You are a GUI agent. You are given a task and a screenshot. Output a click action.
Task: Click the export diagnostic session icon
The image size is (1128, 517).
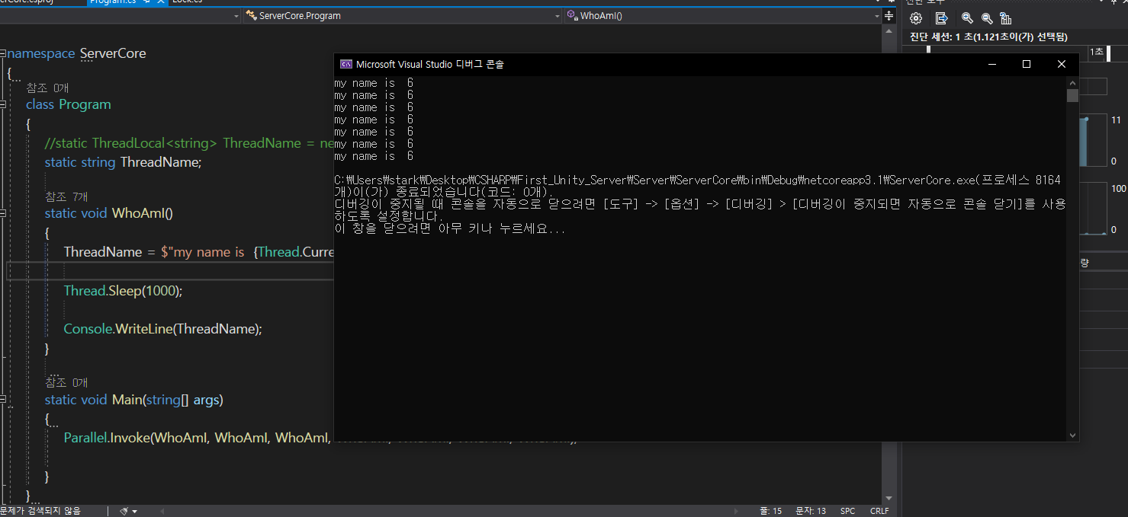pyautogui.click(x=942, y=18)
